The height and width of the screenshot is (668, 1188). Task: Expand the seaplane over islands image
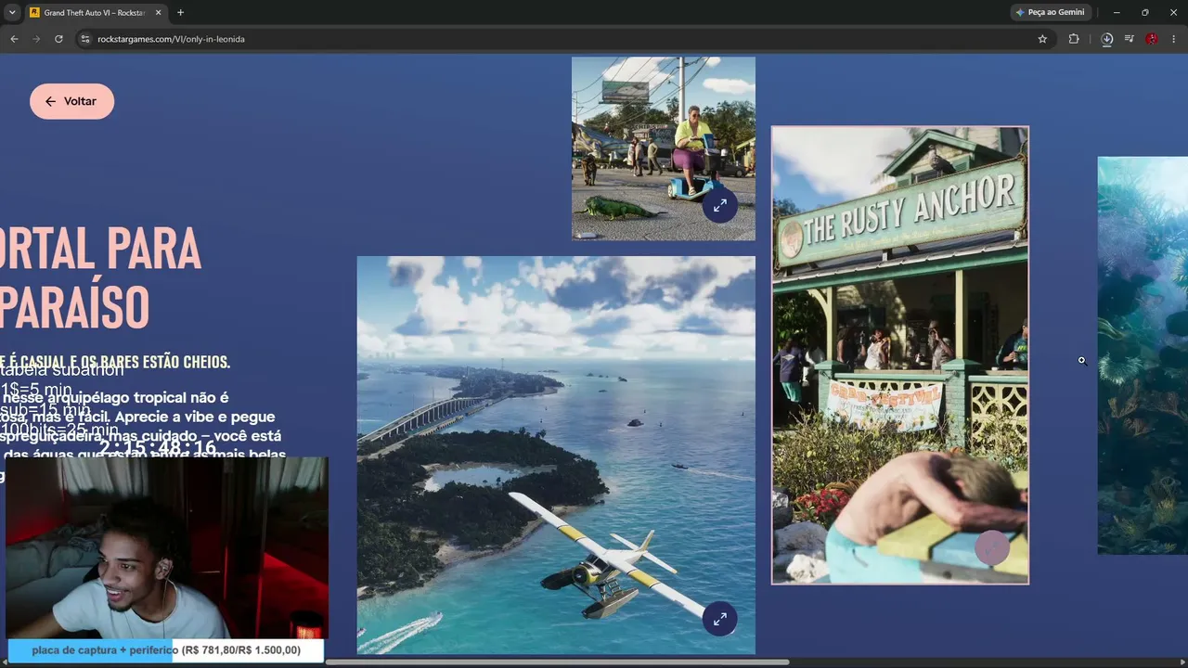point(719,619)
